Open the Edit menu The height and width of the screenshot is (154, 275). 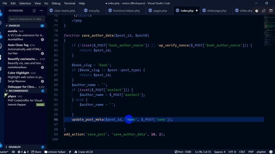(13, 3)
